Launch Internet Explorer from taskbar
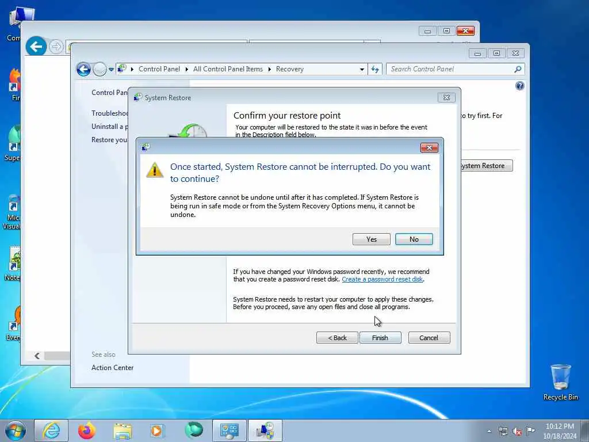 pos(51,430)
